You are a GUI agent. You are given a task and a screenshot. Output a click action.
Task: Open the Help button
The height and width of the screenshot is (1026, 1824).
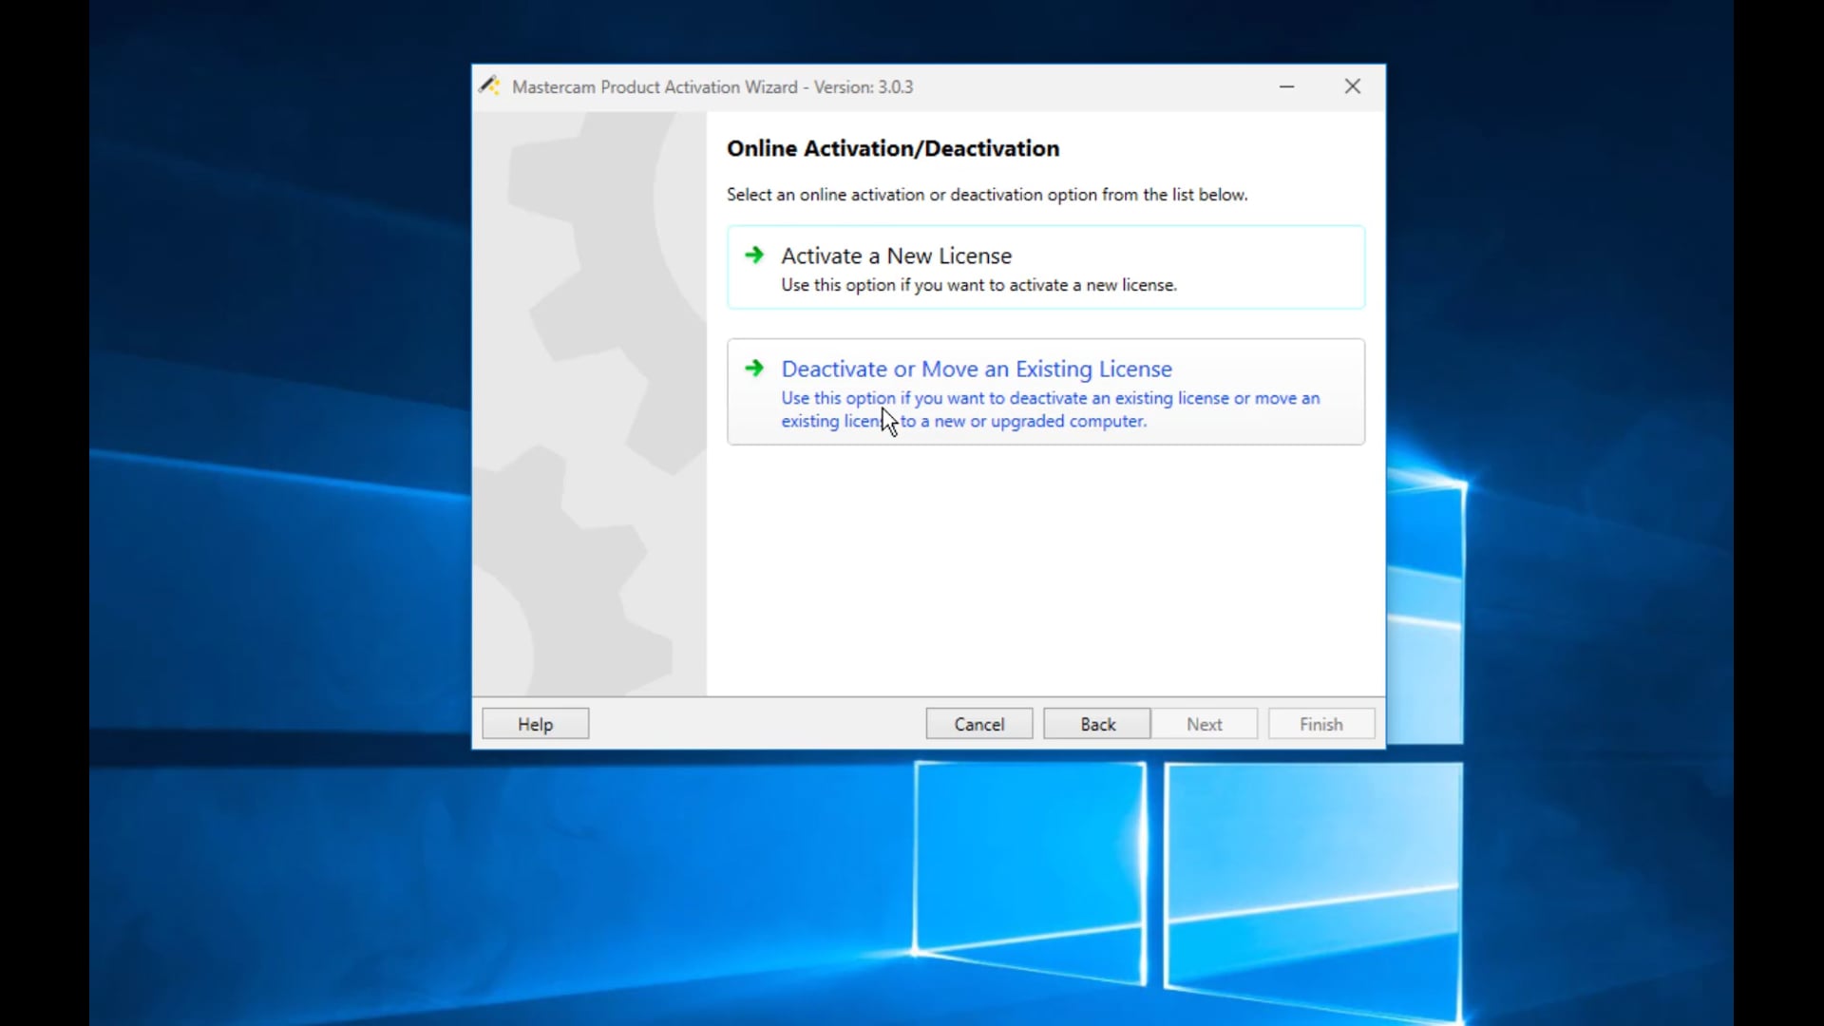[536, 724]
